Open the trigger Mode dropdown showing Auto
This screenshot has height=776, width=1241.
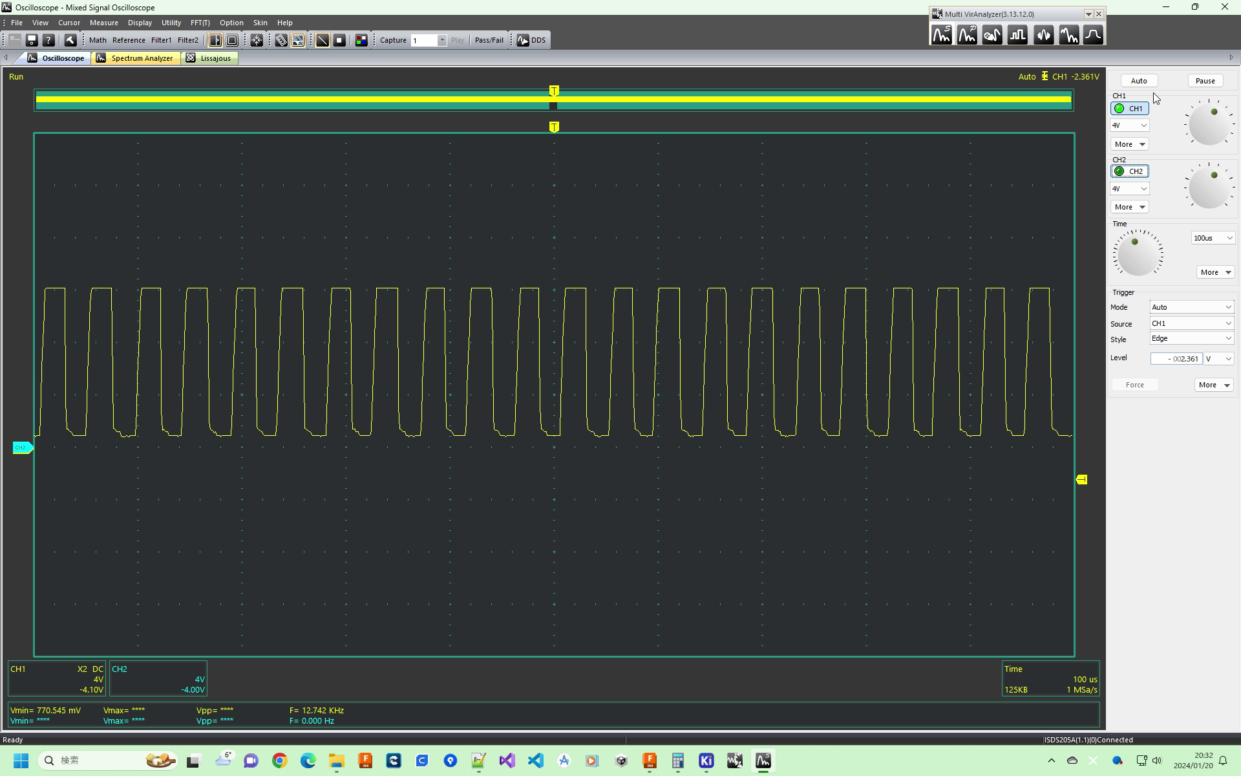click(x=1191, y=307)
